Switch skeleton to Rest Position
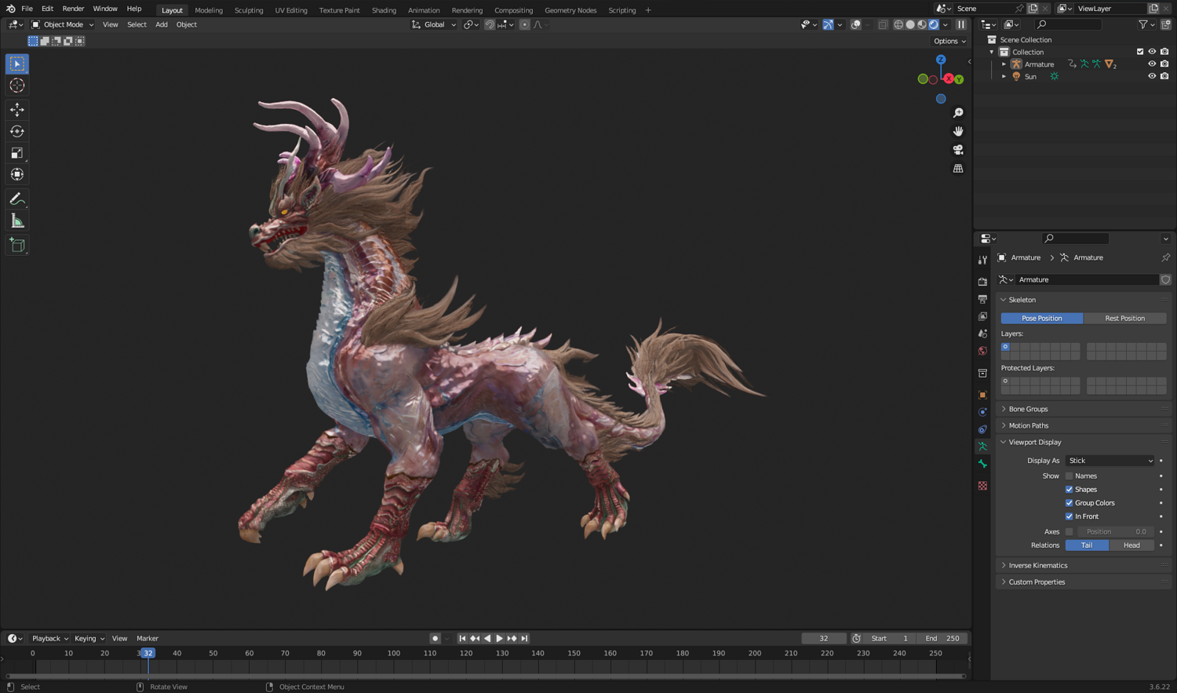This screenshot has height=693, width=1177. pyautogui.click(x=1124, y=319)
